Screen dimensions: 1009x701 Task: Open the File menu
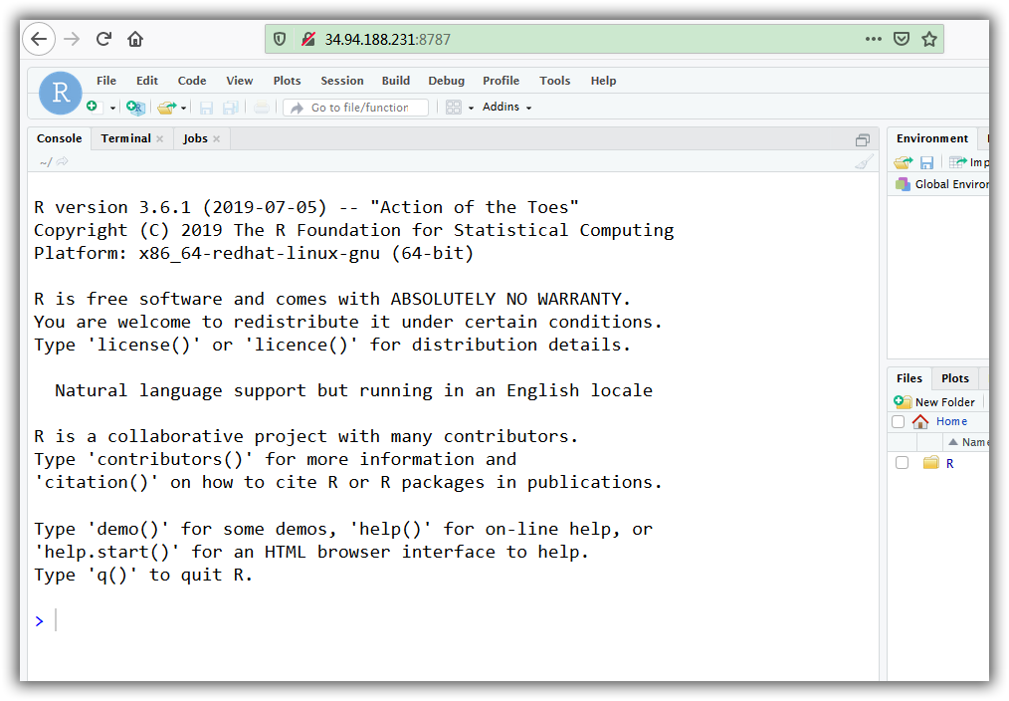pos(106,81)
